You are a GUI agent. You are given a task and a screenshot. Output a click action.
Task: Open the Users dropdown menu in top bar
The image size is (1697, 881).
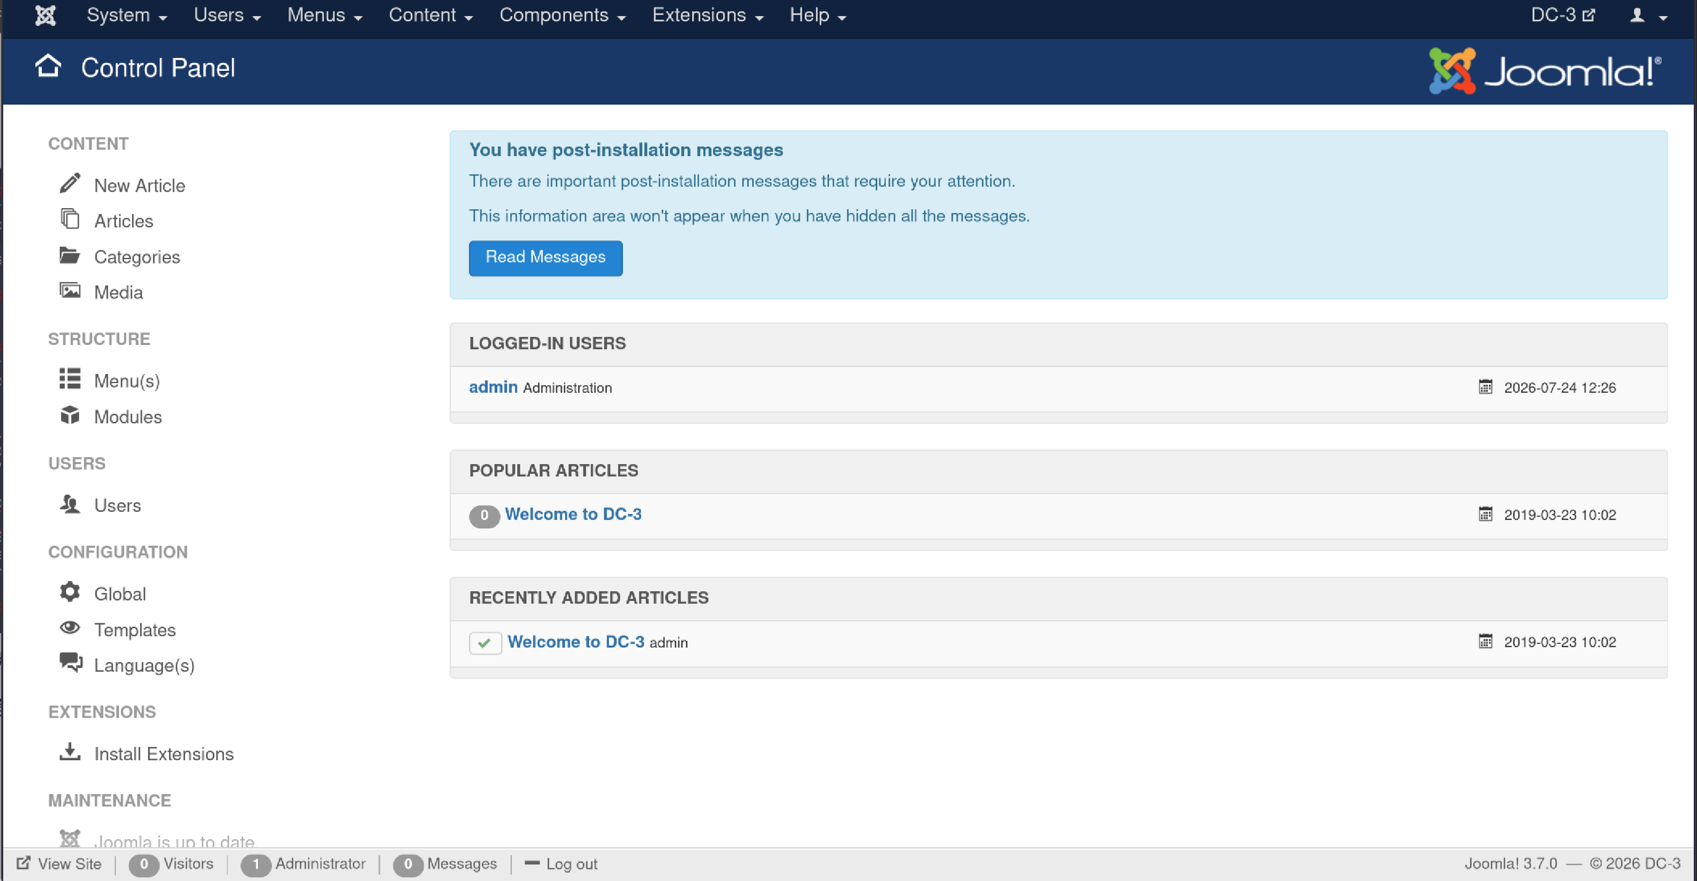227,15
